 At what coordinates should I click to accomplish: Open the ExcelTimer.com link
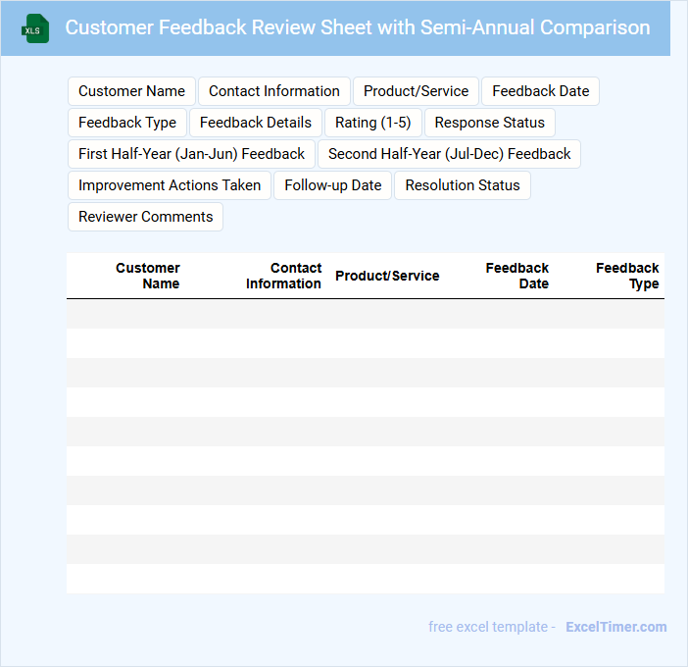pyautogui.click(x=615, y=627)
